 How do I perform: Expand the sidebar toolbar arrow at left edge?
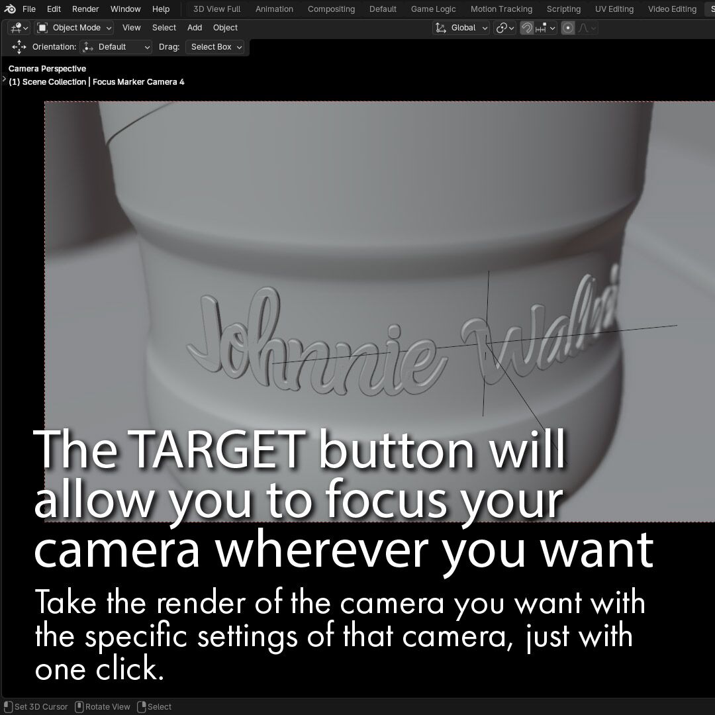(4, 79)
